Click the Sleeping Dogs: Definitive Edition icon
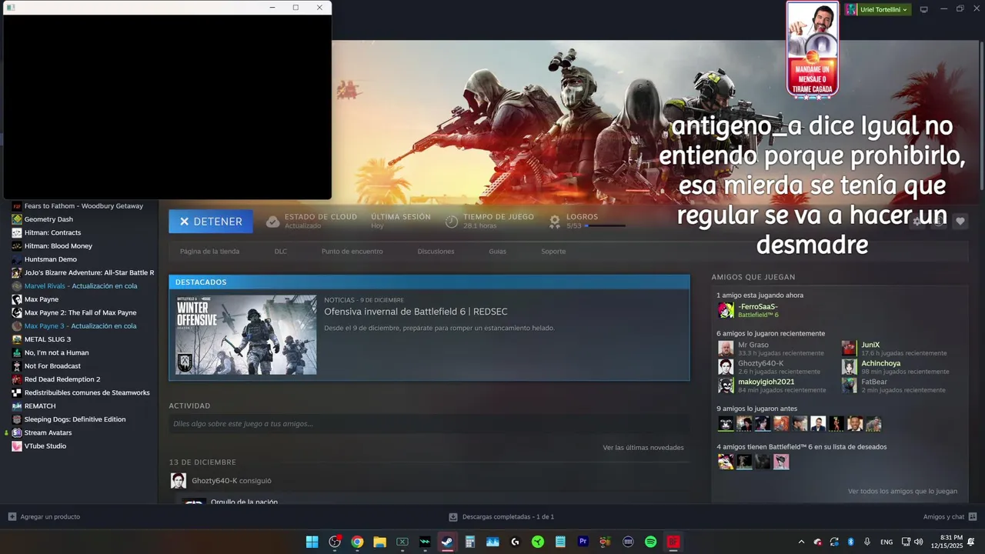 17,419
